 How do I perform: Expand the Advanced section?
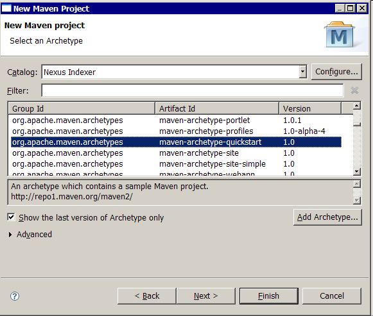[x=10, y=235]
